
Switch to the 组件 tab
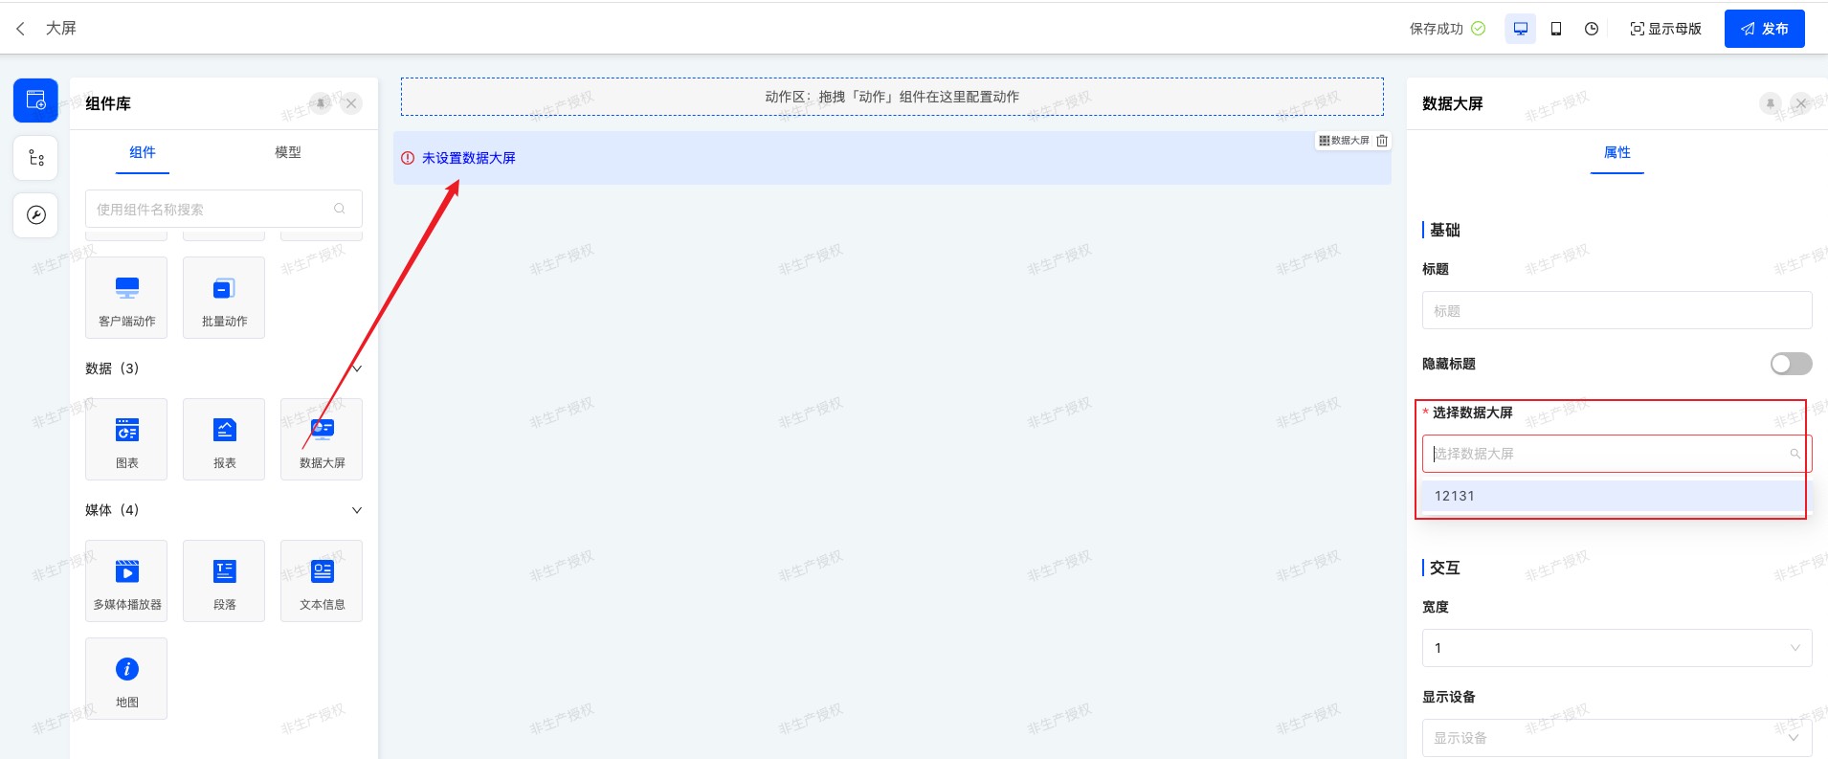(143, 152)
